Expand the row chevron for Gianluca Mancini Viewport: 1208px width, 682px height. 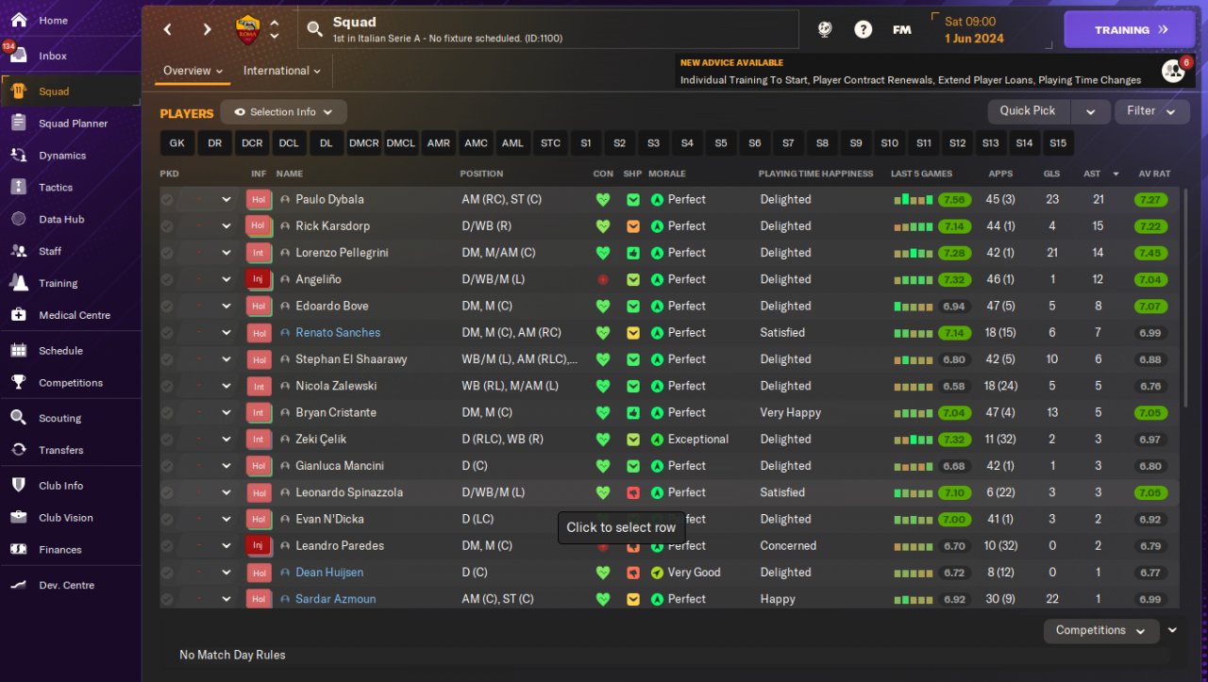point(226,466)
